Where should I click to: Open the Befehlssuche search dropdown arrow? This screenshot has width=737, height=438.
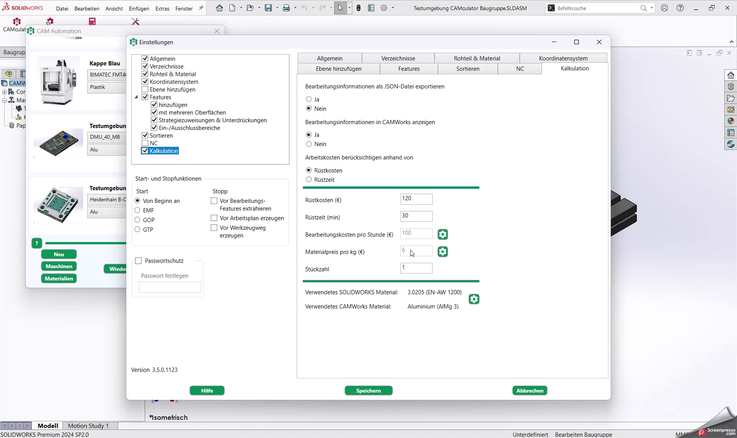click(x=651, y=8)
